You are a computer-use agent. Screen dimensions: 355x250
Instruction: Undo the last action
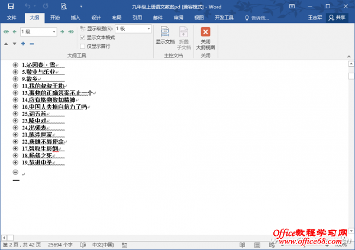pyautogui.click(x=28, y=7)
